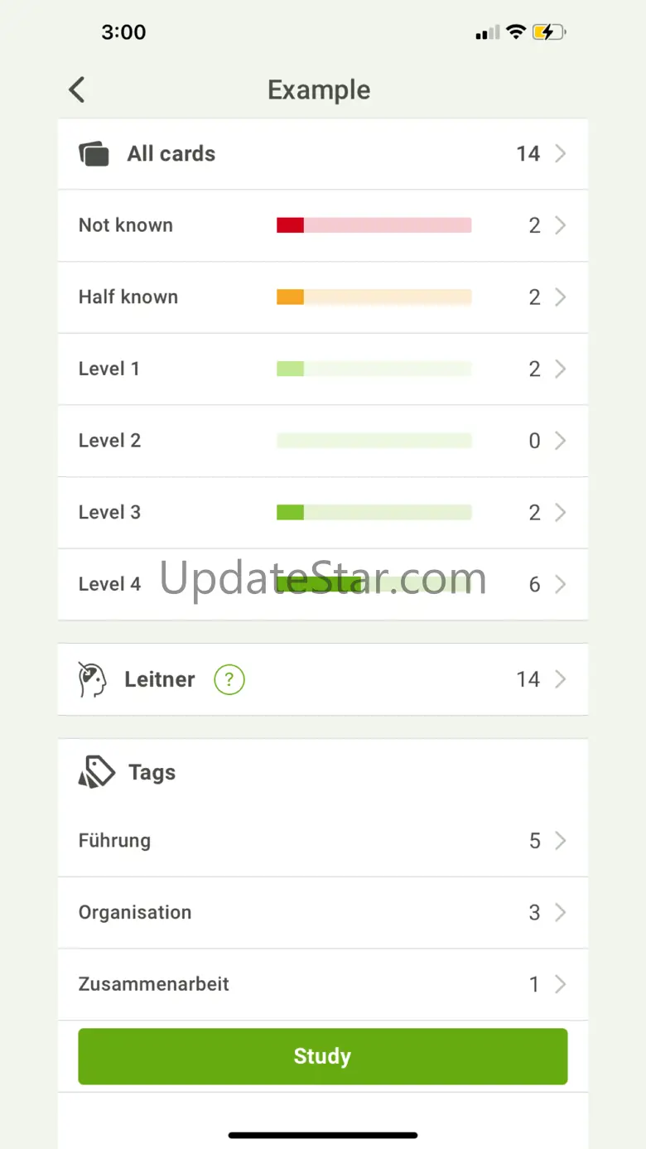Tap the All cards stack icon

94,154
